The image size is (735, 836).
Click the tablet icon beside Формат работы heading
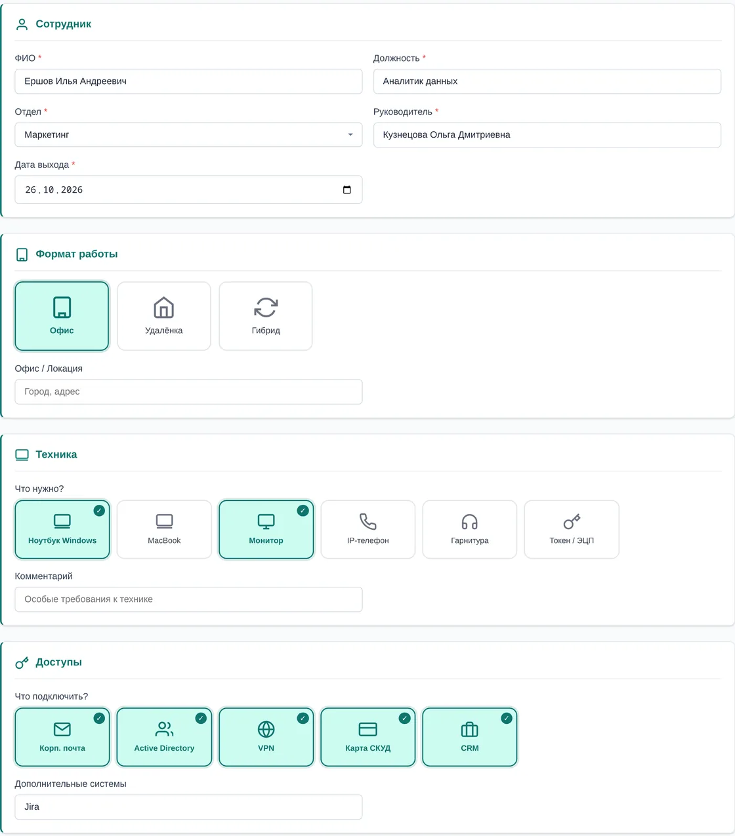pos(22,254)
